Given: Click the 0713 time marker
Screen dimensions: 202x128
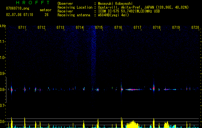Looking at the screenshot, I should [x=60, y=28].
